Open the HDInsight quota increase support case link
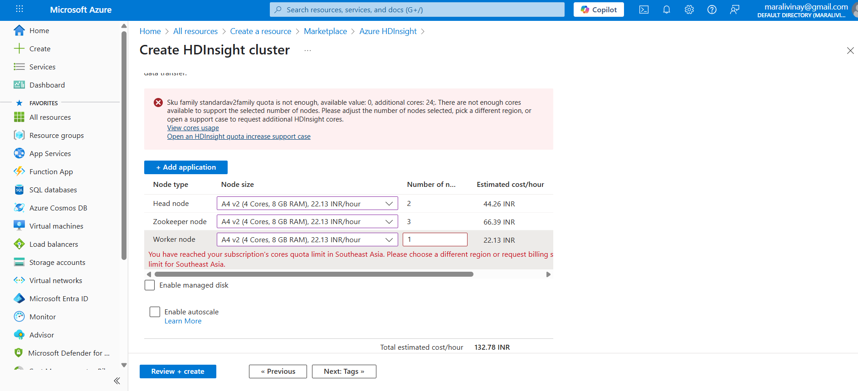 pyautogui.click(x=239, y=137)
